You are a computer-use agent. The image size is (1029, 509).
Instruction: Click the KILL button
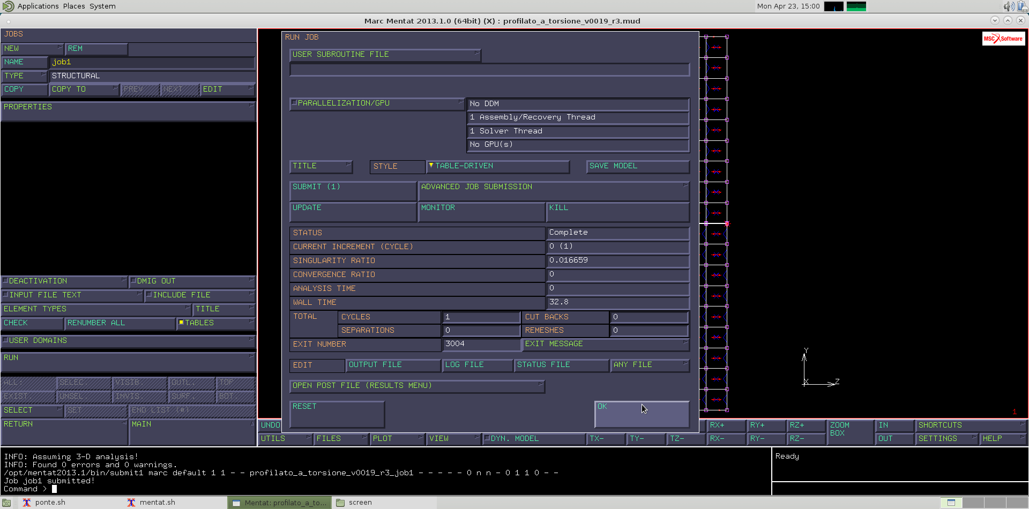coord(618,212)
